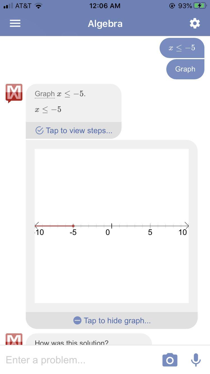
Task: Tap the microphone icon for voice input
Action: coord(196,360)
